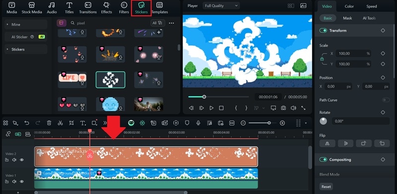Toggle the Compositing switch

(x=323, y=160)
